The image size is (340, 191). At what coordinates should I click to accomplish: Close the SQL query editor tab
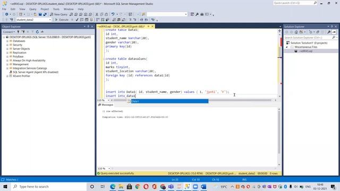pos(152,27)
